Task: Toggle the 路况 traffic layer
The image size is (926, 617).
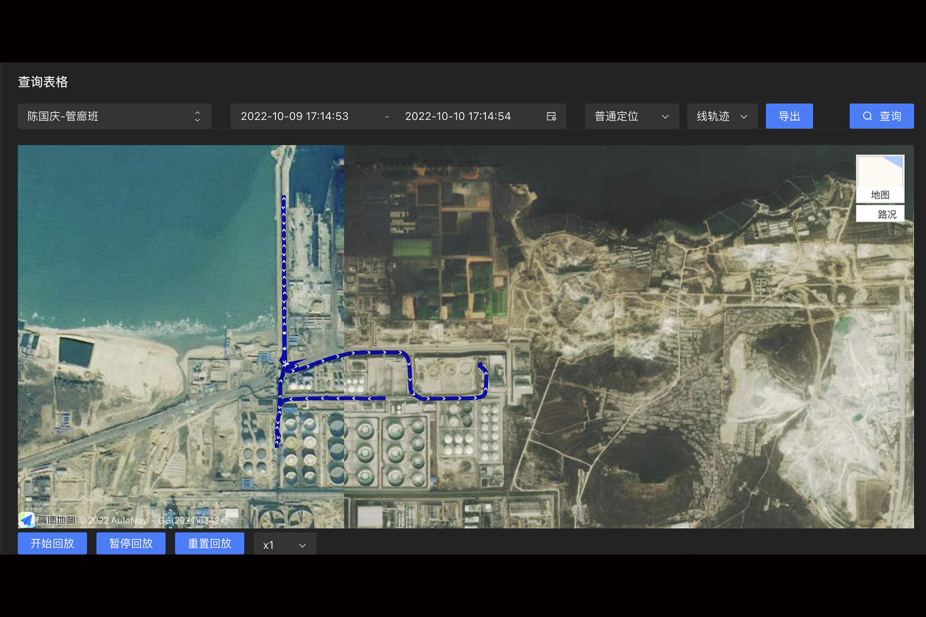Action: point(880,214)
